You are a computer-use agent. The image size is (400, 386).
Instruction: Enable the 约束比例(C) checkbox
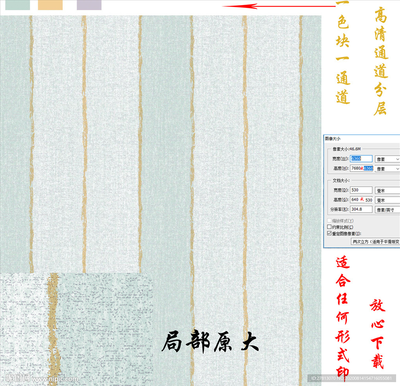point(329,227)
